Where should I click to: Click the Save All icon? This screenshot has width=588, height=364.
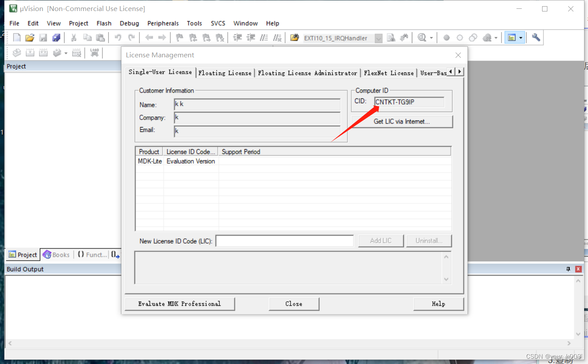pos(56,38)
